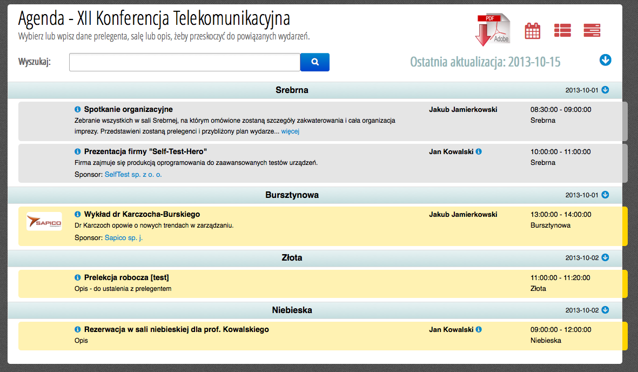Select 'Wykład dr Karczocha-Burskiego' title

(x=142, y=214)
